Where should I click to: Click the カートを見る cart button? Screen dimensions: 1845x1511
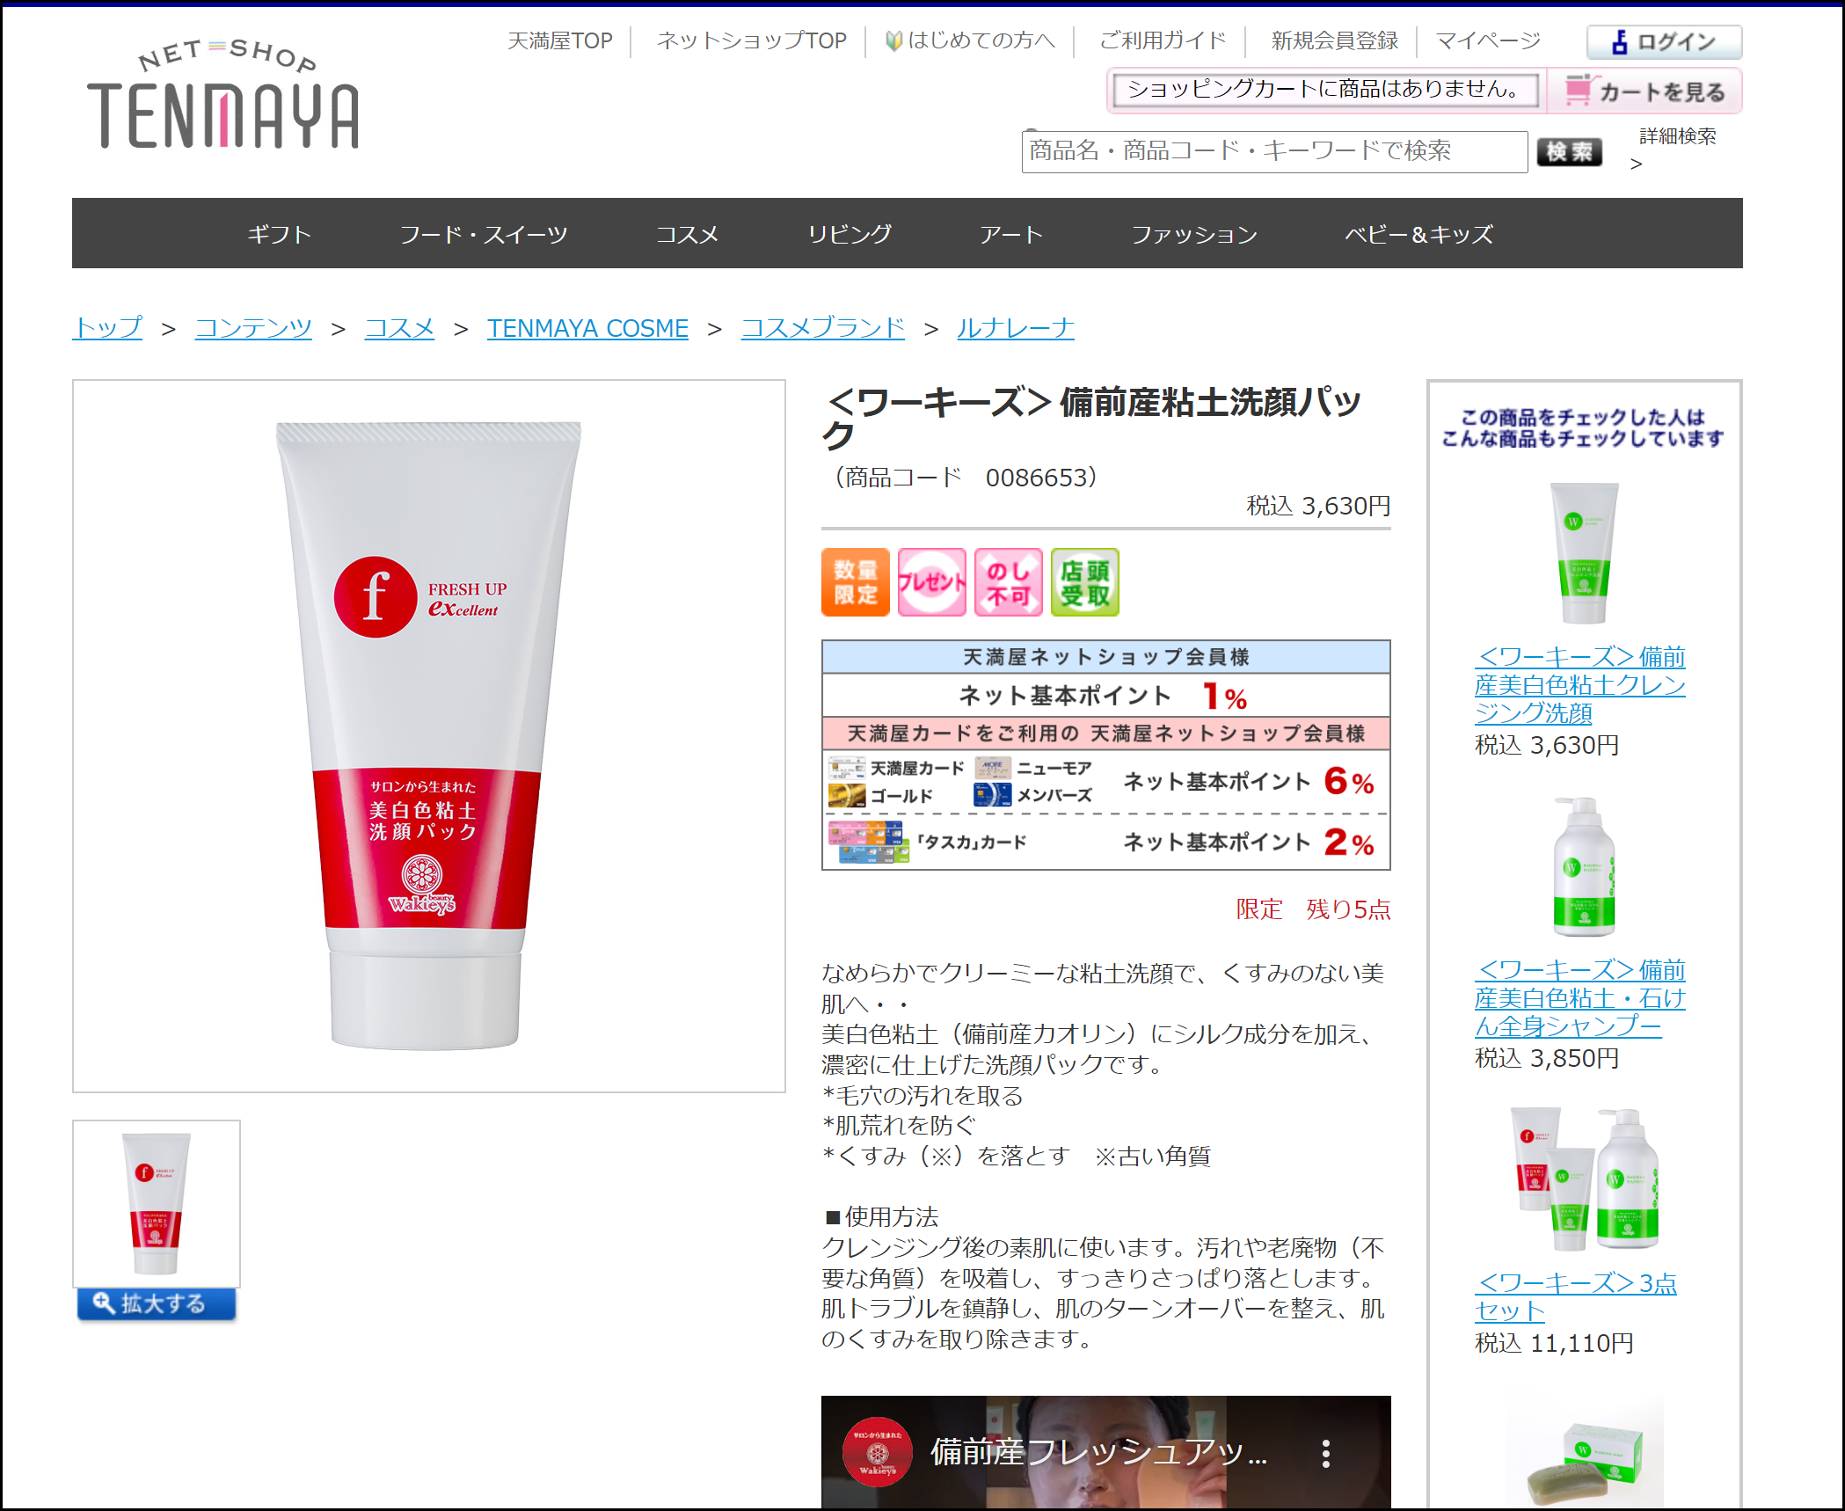[1644, 91]
